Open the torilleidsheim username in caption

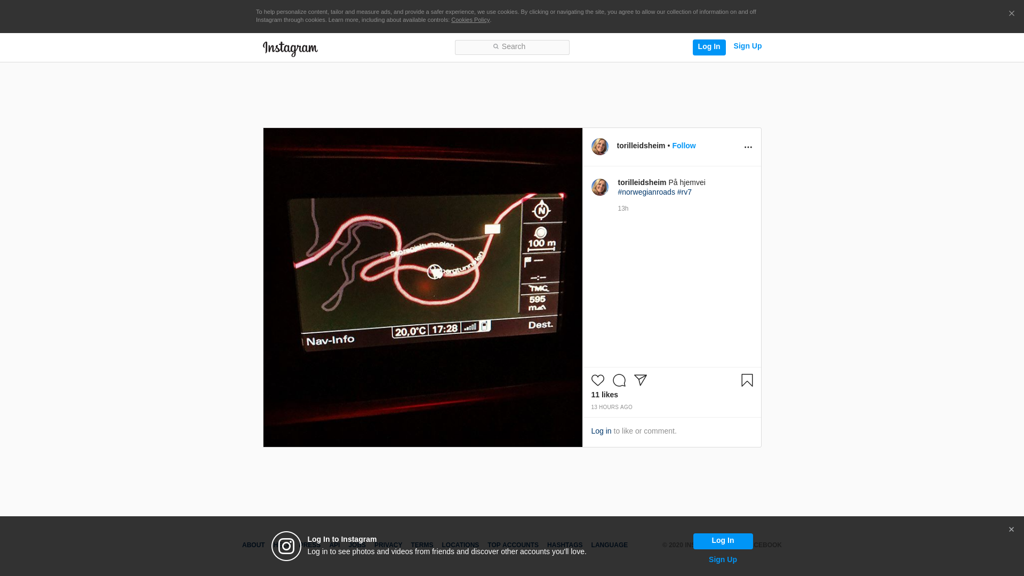coord(642,182)
